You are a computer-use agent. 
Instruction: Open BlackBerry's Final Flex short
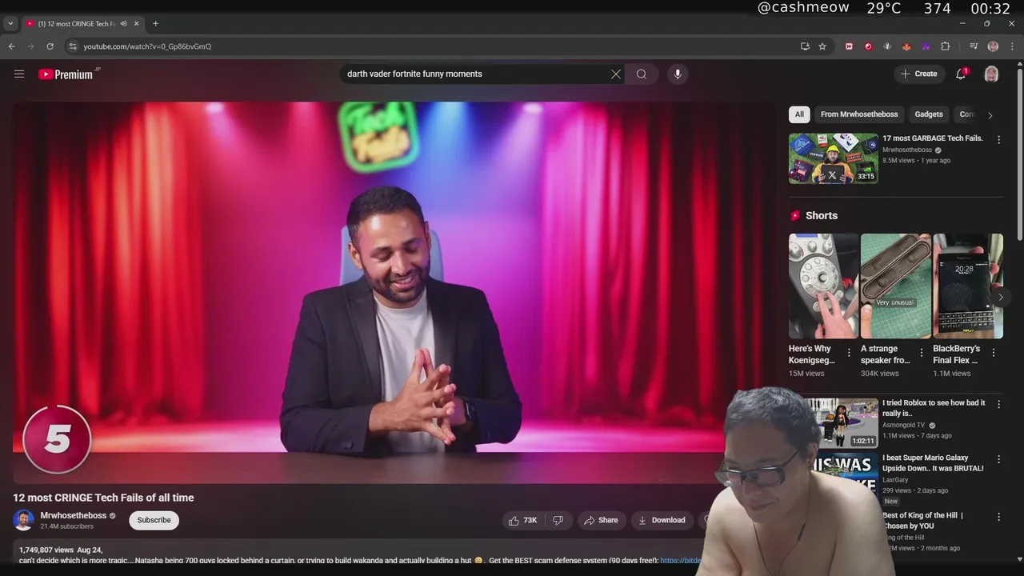click(968, 286)
